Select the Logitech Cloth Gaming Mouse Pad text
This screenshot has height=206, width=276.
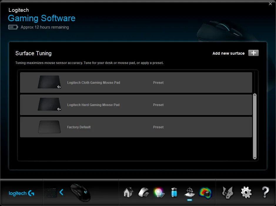(x=94, y=83)
